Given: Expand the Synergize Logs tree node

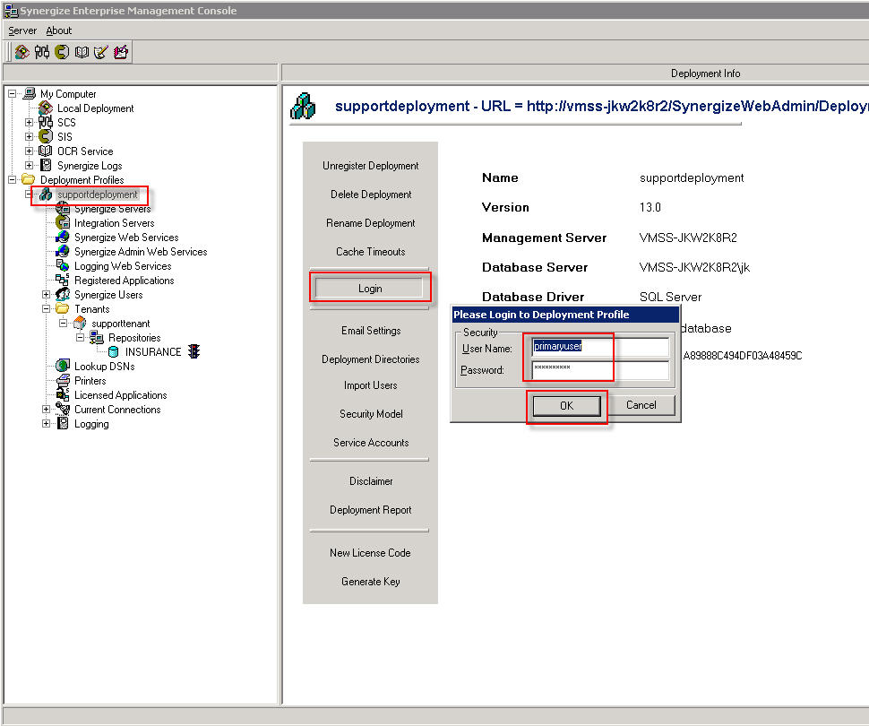Looking at the screenshot, I should 29,165.
